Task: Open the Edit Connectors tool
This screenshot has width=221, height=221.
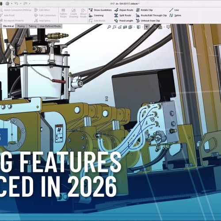Action: tap(45, 15)
